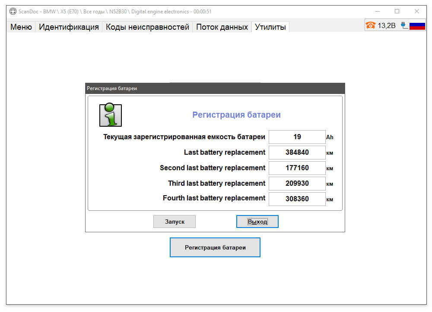Click the blue plug connection icon
Viewport: 432px width, 312px height.
point(404,25)
